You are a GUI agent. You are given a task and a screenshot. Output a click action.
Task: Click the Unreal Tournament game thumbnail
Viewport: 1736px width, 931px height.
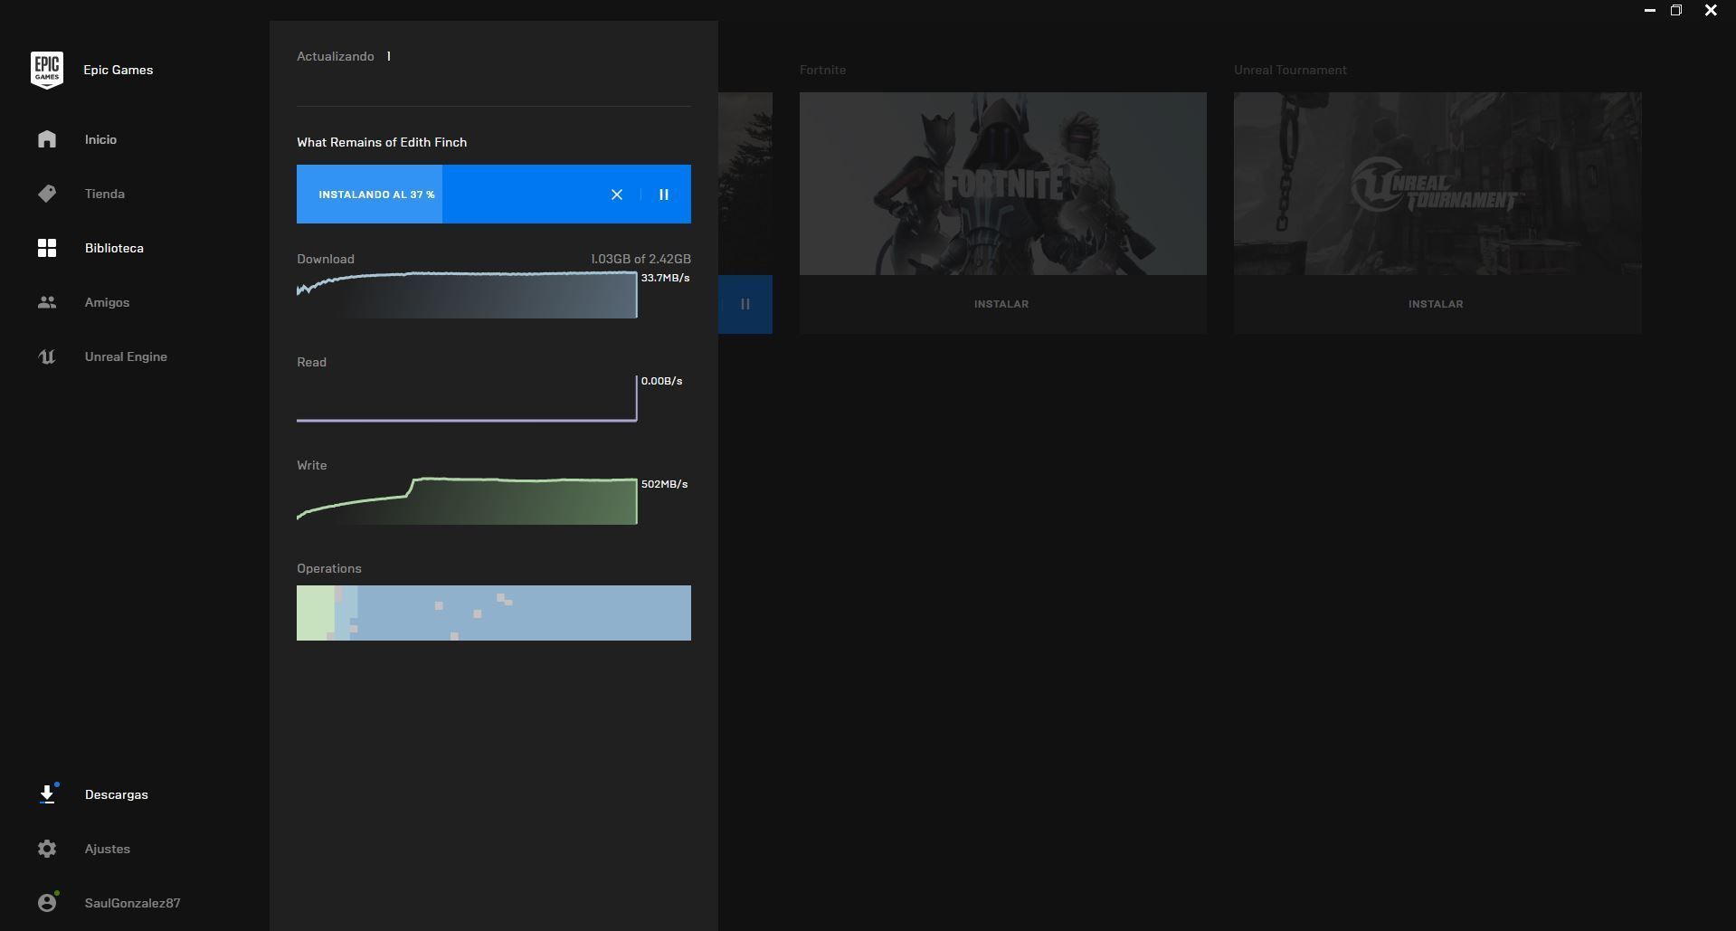[x=1437, y=184]
